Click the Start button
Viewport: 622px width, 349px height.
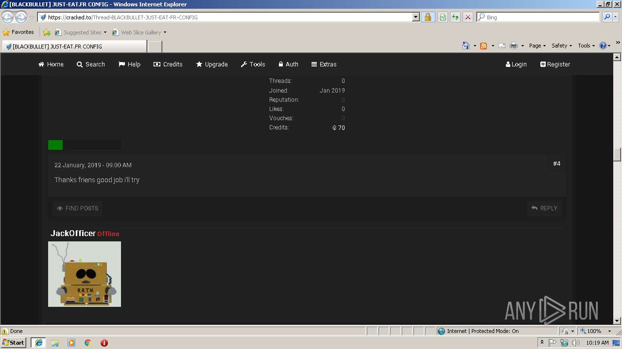[14, 343]
